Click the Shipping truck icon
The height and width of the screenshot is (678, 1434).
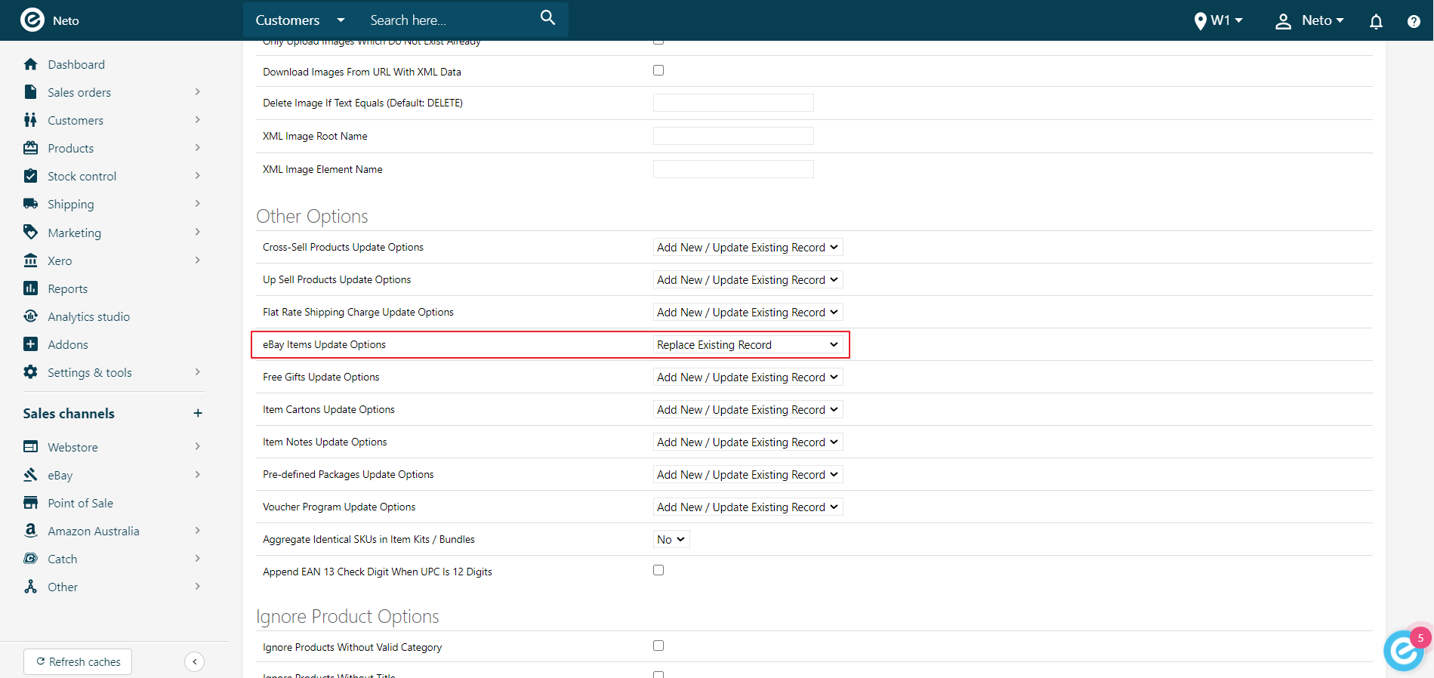[x=30, y=204]
